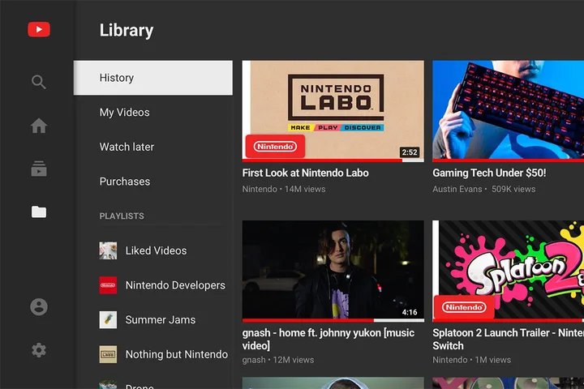Click the Summer Jams pineapple icon

point(108,320)
